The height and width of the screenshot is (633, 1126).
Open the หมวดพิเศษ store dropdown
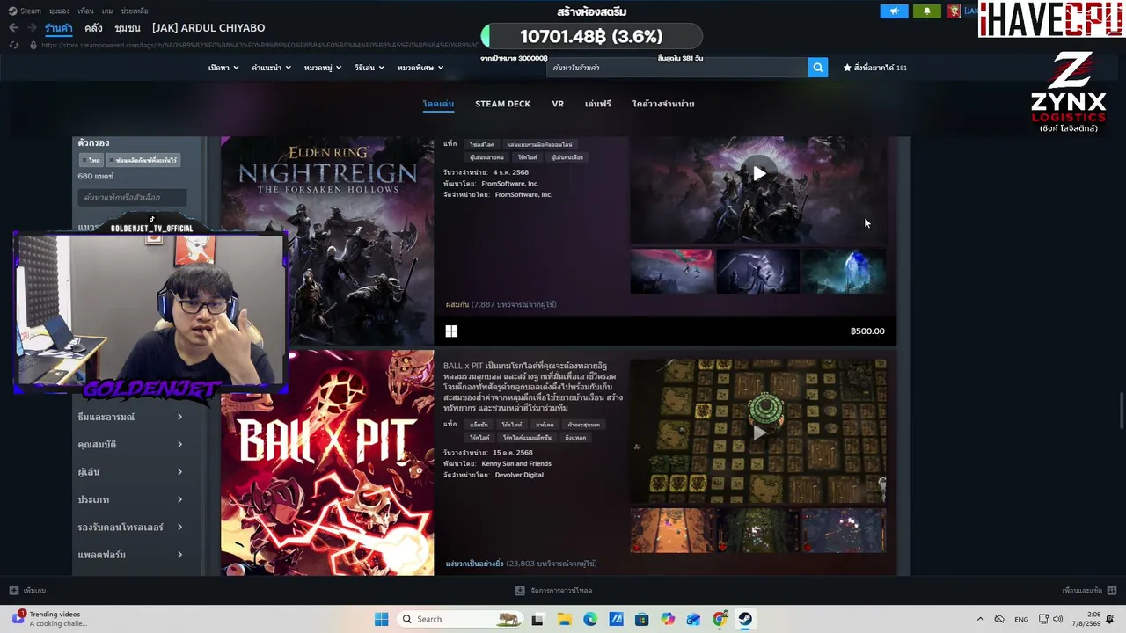point(420,68)
